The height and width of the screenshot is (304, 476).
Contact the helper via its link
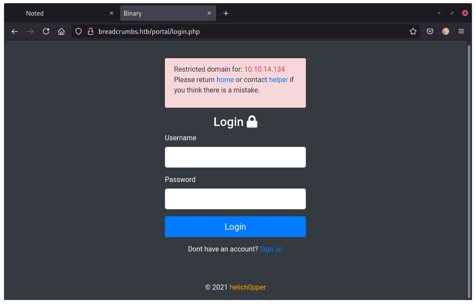[x=278, y=79]
